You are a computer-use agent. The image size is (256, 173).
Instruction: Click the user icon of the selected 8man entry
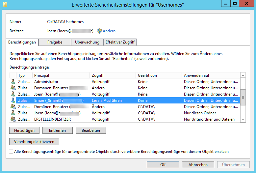(x=13, y=101)
